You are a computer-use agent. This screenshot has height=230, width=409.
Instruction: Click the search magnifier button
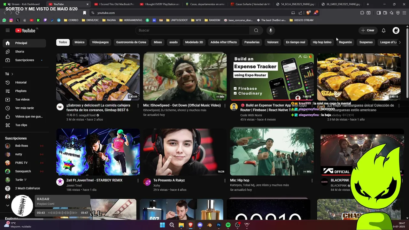tap(256, 30)
